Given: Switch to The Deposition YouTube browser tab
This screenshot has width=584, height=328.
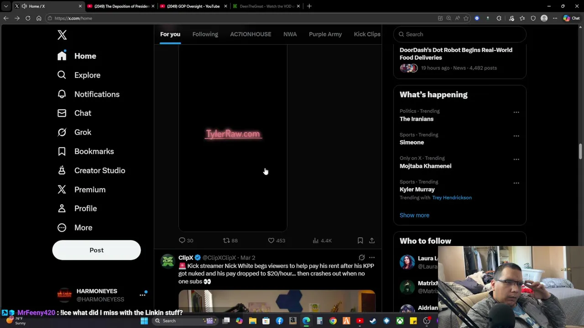Looking at the screenshot, I should (121, 6).
